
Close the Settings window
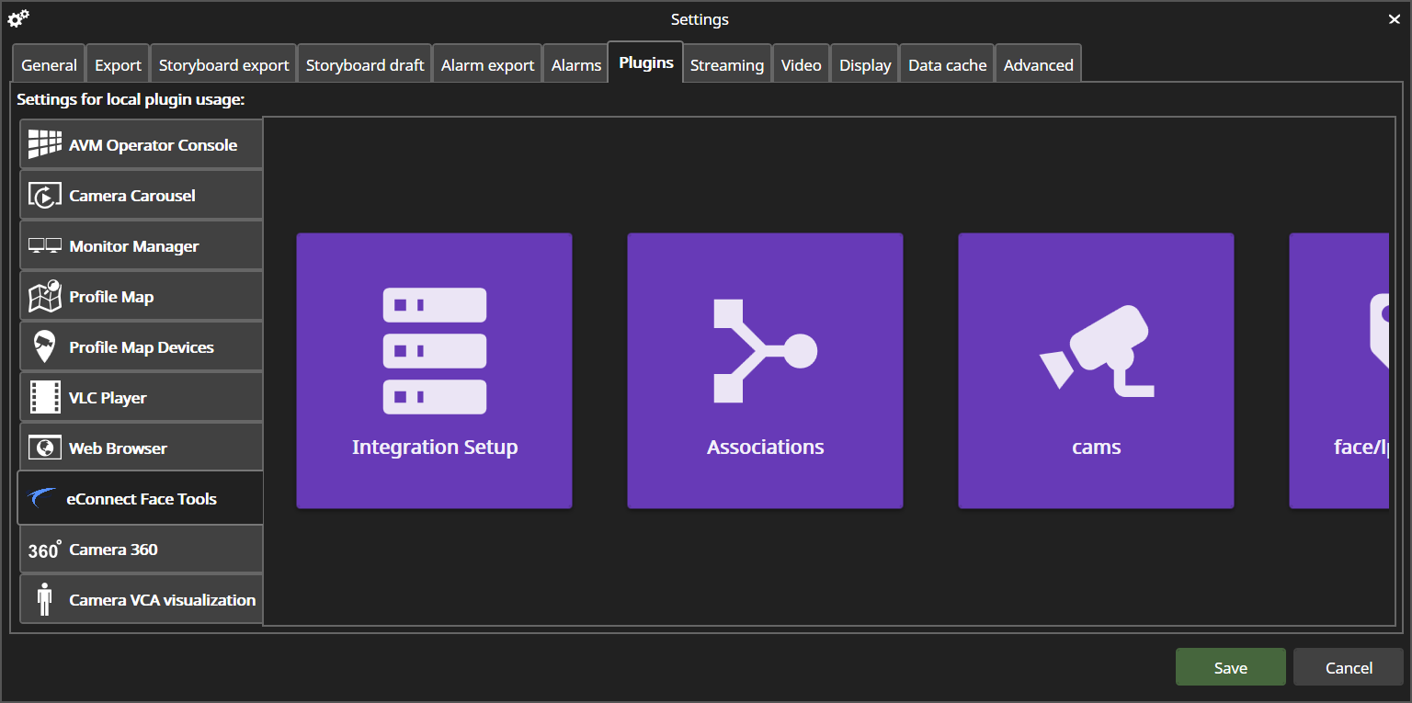(1394, 19)
